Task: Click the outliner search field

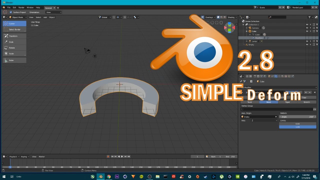Action: coord(277,17)
